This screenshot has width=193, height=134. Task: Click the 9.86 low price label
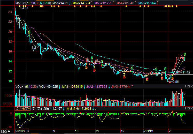tap(175, 82)
